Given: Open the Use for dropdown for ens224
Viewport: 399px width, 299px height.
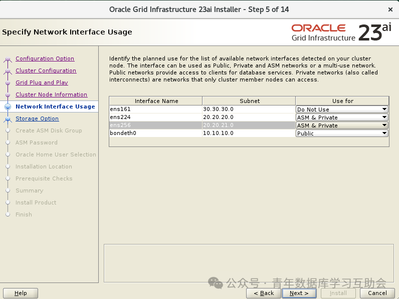Looking at the screenshot, I should coord(342,117).
